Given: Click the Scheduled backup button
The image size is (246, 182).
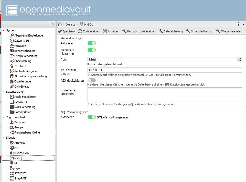Looking at the screenshot, I should click(200, 31).
